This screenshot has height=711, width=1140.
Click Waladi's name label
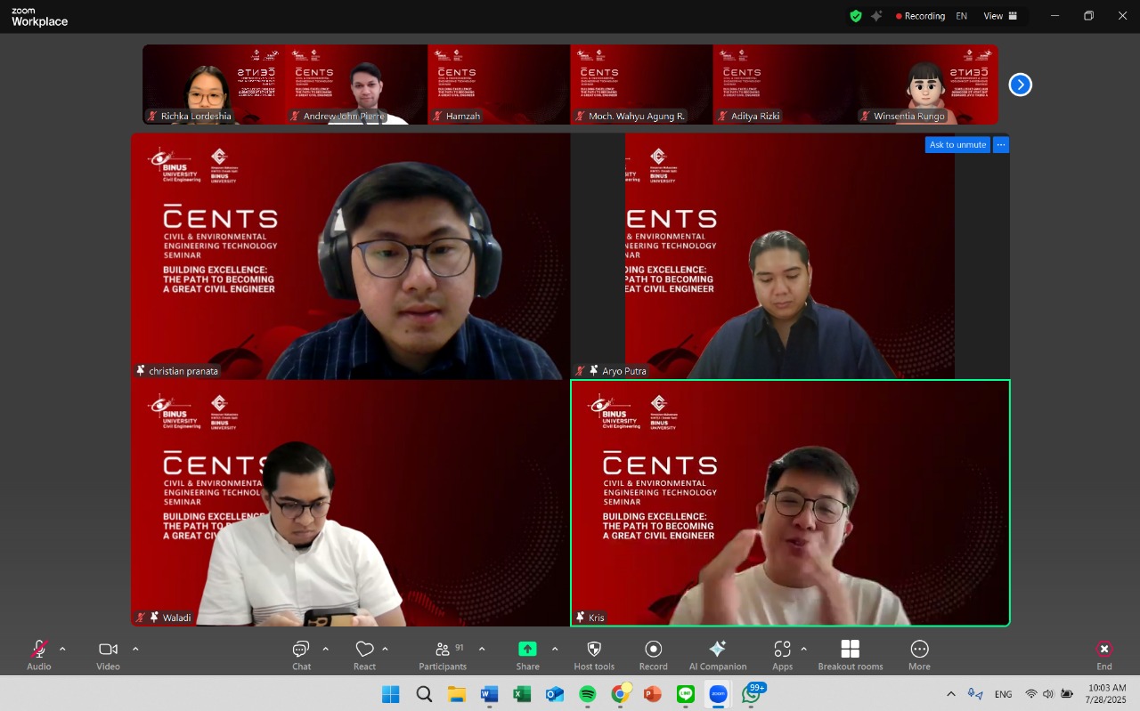coord(176,618)
